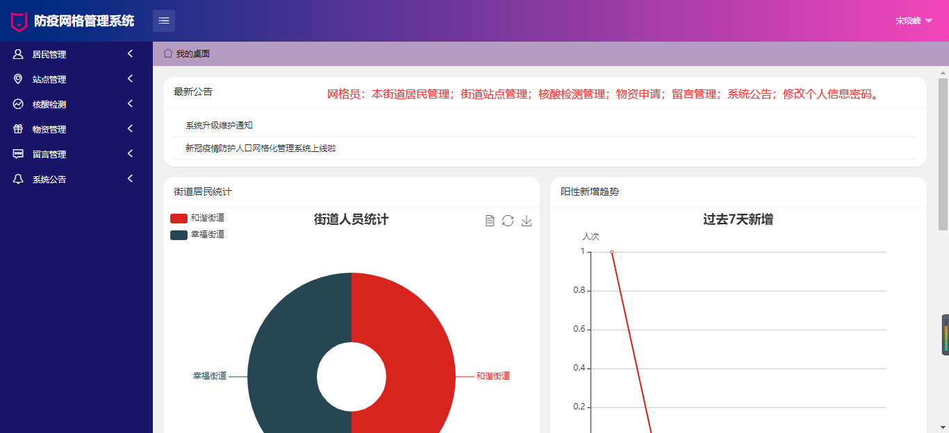Click the 物资管理 gift box icon
Screen dimensions: 949x433
[18, 129]
